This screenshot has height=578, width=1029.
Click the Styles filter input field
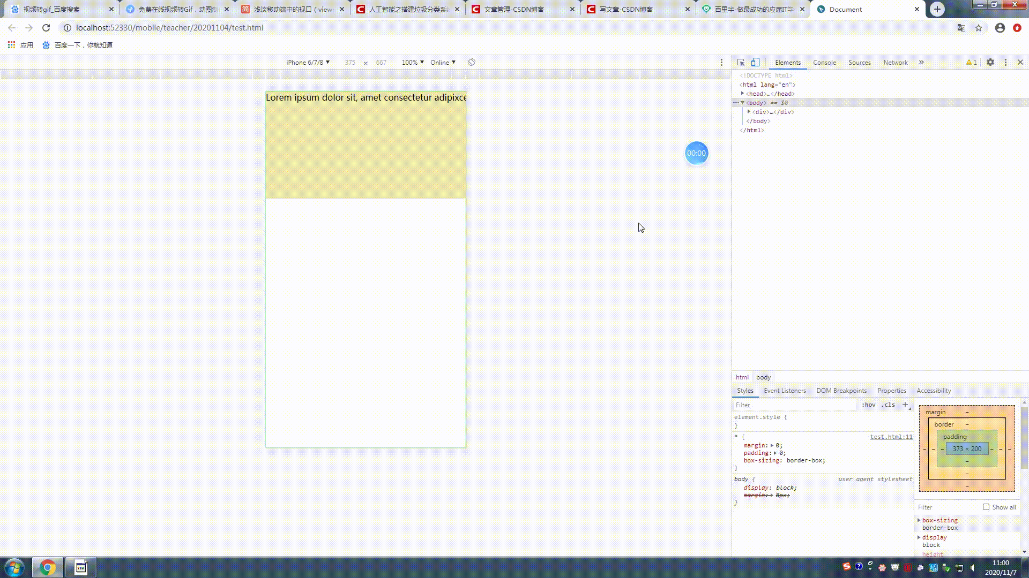tap(793, 405)
